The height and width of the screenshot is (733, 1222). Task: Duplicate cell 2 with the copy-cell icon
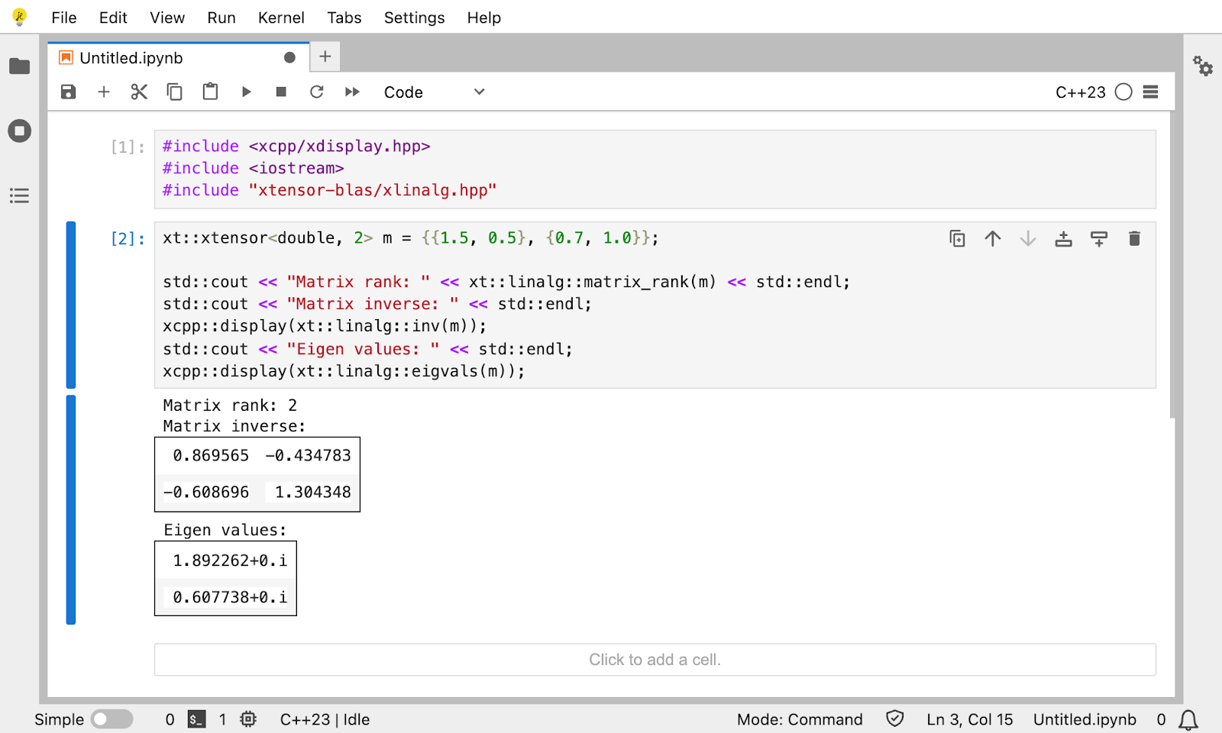click(957, 239)
